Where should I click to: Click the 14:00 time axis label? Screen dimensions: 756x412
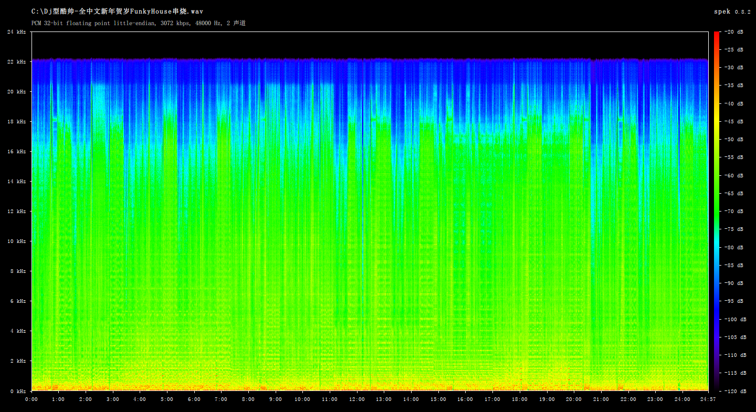(x=411, y=399)
